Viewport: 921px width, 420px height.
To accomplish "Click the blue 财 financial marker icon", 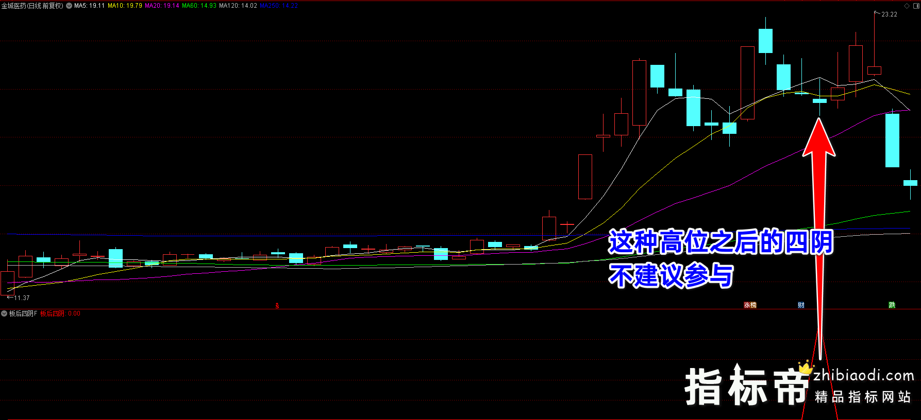I will click(801, 305).
